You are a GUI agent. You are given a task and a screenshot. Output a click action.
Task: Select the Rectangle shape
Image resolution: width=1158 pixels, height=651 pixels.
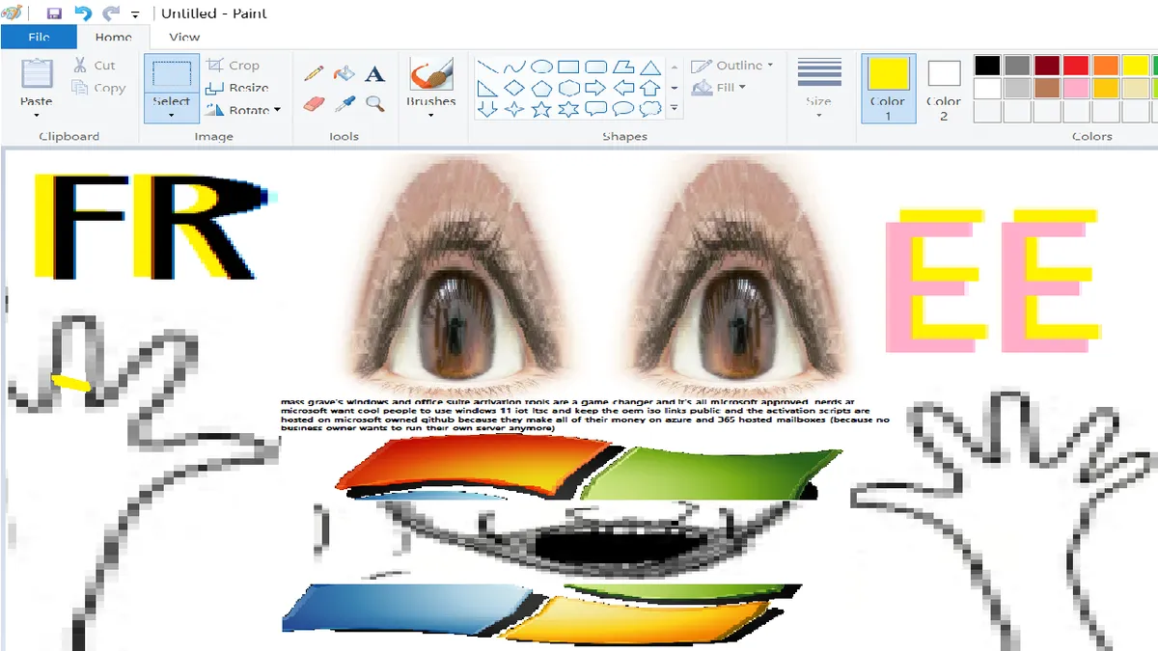(569, 67)
